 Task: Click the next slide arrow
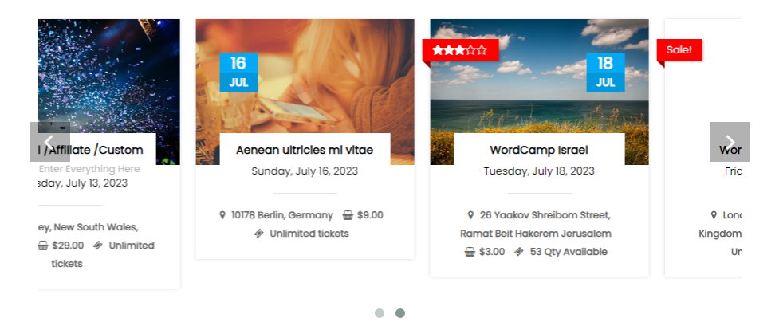pos(729,142)
